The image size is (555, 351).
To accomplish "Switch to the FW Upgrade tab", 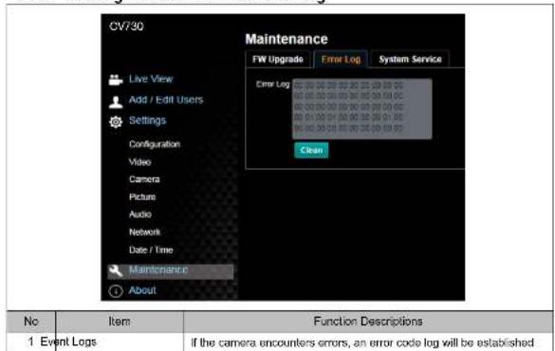I will (278, 59).
